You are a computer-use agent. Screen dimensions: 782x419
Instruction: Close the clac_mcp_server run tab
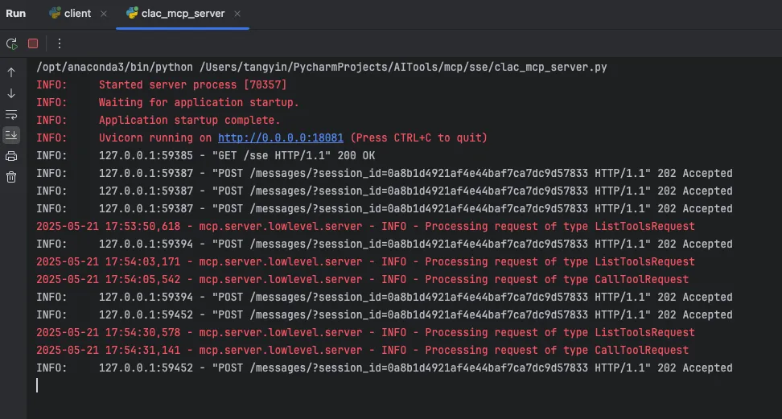click(238, 14)
